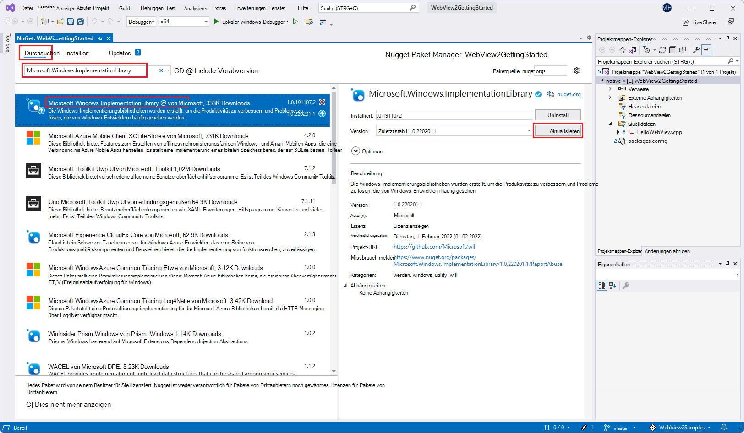Switch views with the Visual Studio solution icon
The width and height of the screenshot is (744, 433).
pos(633,50)
